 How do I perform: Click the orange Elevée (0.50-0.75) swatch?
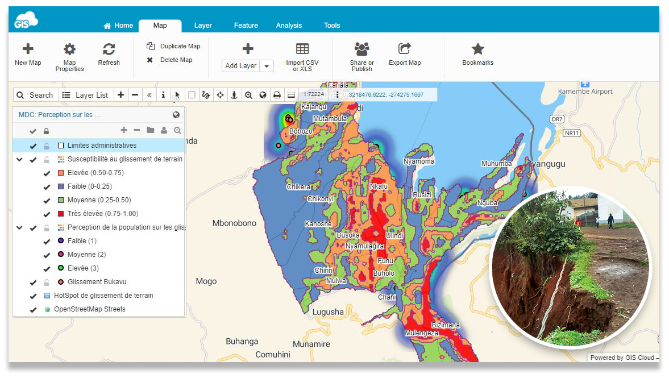click(61, 173)
